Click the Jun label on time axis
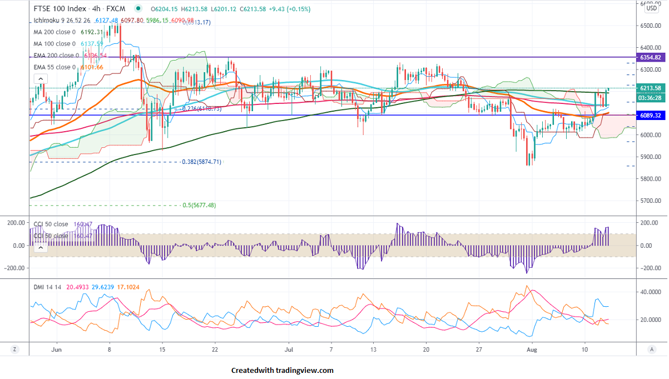The height and width of the screenshot is (379, 669). (56, 350)
